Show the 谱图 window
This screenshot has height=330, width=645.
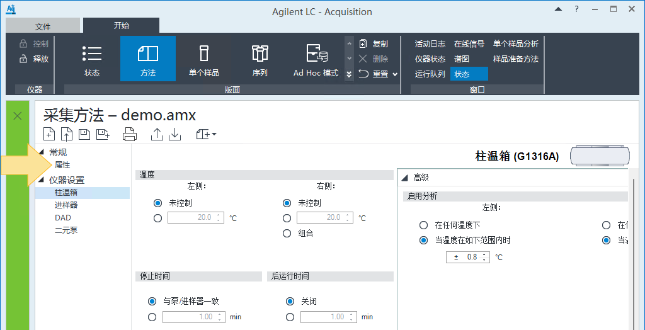pos(462,59)
